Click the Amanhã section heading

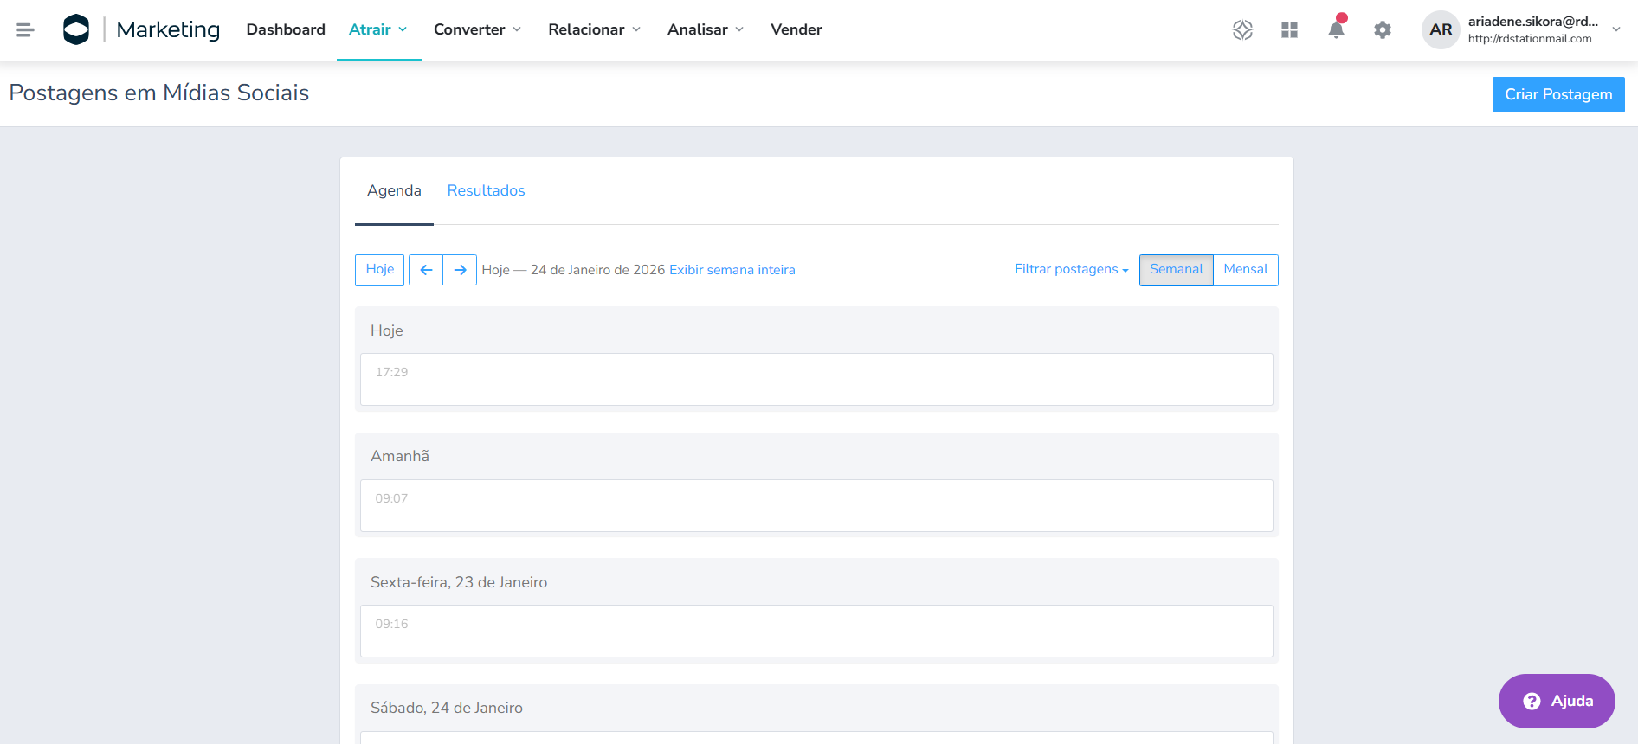(x=400, y=456)
